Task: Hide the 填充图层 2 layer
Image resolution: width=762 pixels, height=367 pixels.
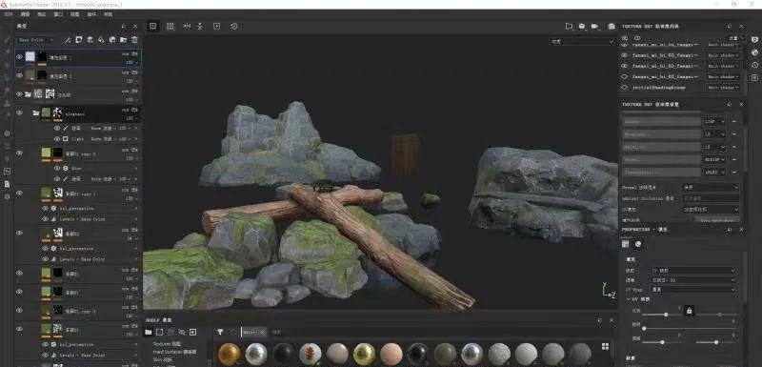Action: point(19,75)
